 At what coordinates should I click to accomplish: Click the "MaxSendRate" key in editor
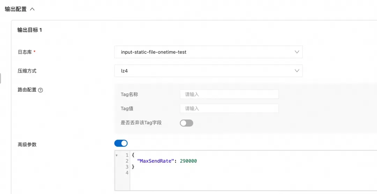click(156, 161)
